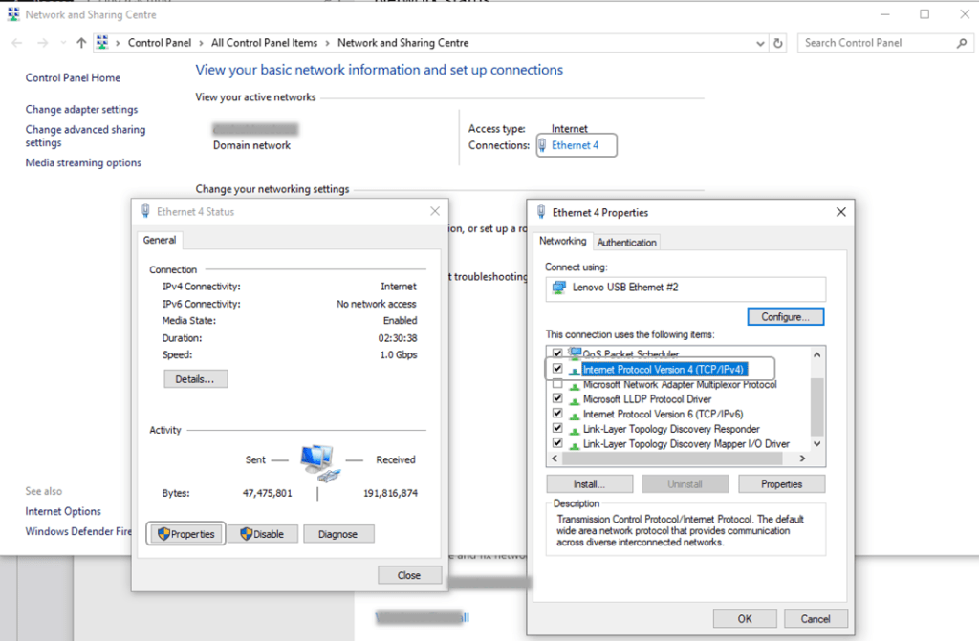Open the recent locations dropdown arrow
Screen dimensions: 979x641
point(62,43)
